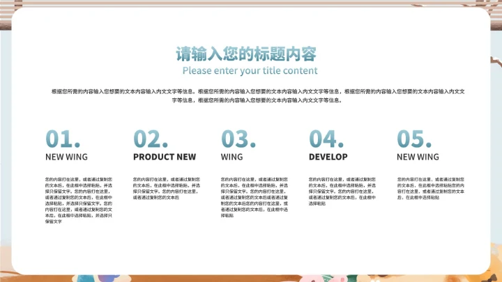
Task: Select the Chinese title heading text
Action: [246, 54]
